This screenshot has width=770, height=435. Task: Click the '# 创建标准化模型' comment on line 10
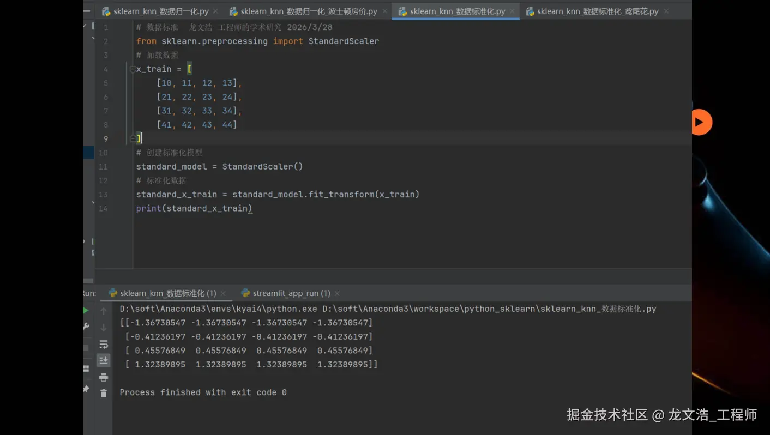169,153
